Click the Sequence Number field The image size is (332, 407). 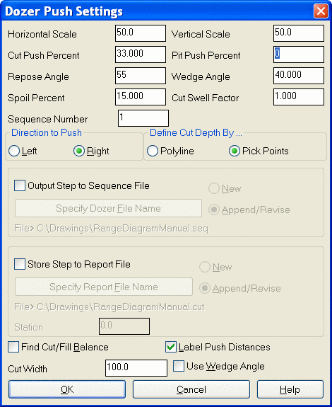tap(143, 118)
